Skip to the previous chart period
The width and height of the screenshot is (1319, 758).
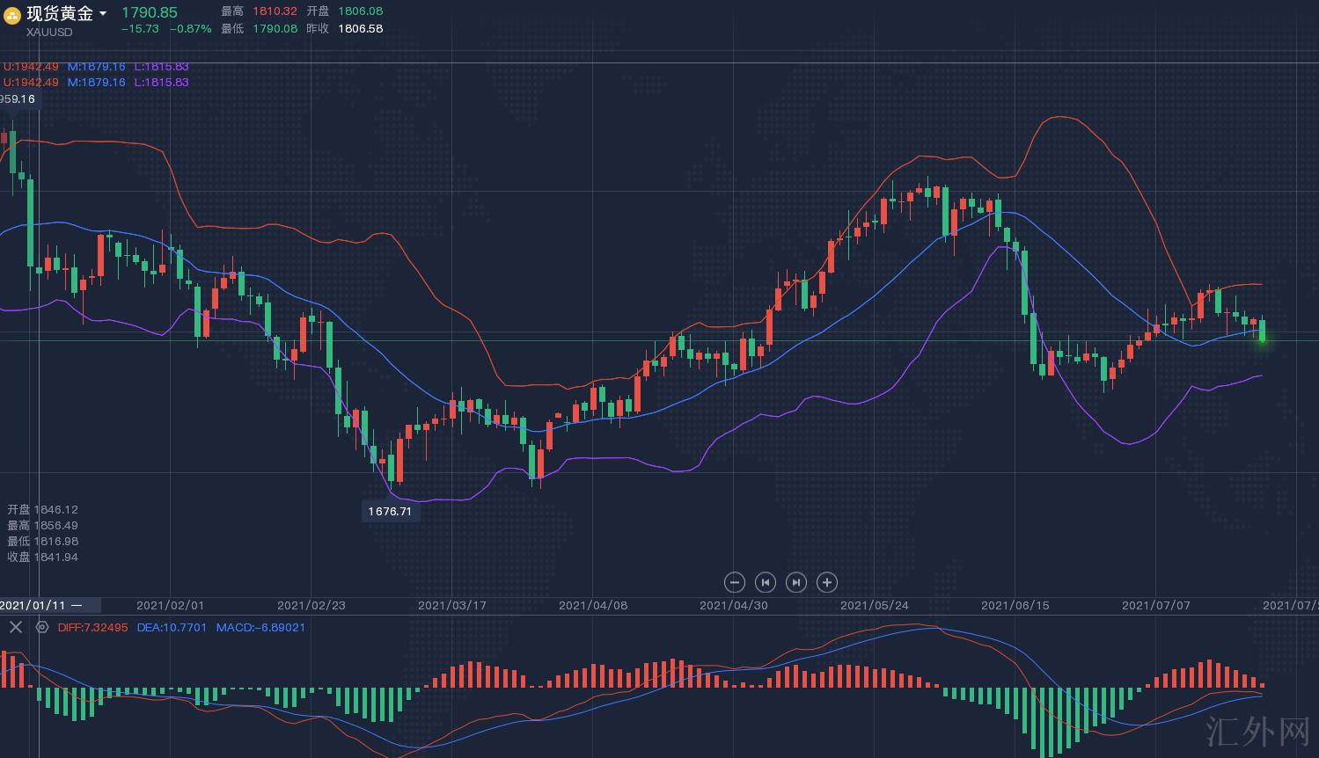point(765,582)
